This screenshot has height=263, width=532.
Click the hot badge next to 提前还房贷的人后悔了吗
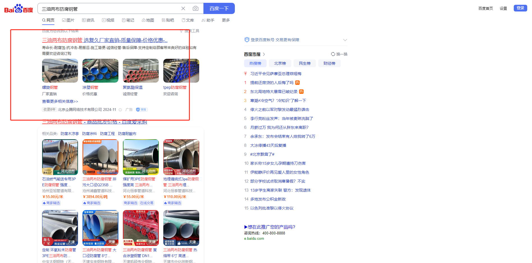click(297, 83)
